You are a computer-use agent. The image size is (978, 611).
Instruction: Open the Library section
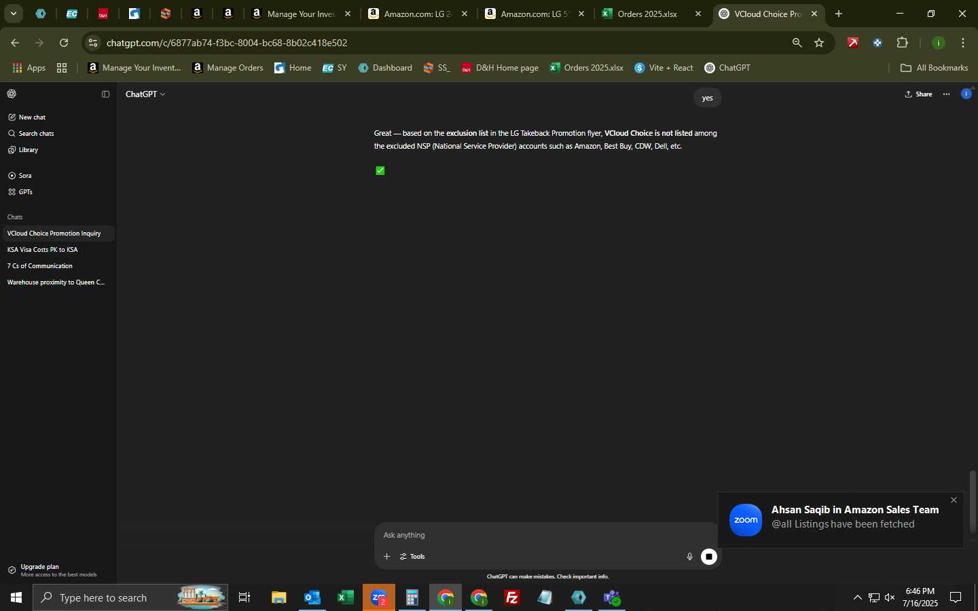(23, 150)
